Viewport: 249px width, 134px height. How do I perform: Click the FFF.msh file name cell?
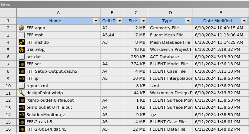(x=59, y=35)
